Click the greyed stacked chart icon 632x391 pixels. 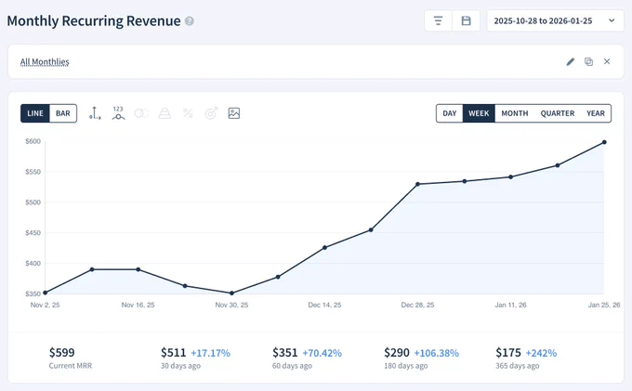click(165, 113)
